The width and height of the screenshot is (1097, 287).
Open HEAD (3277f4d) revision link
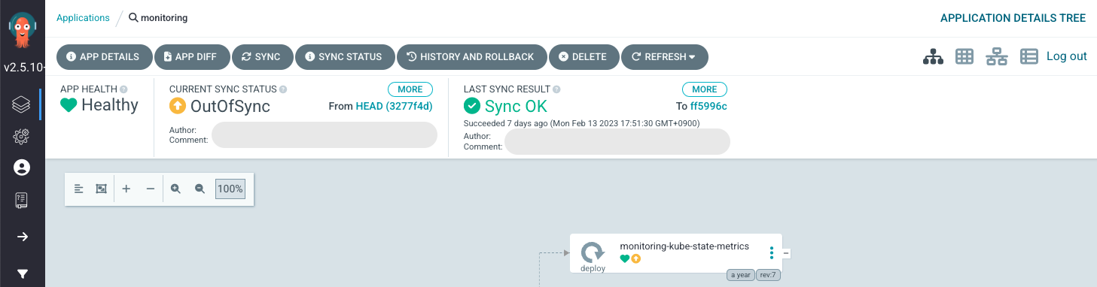394,107
